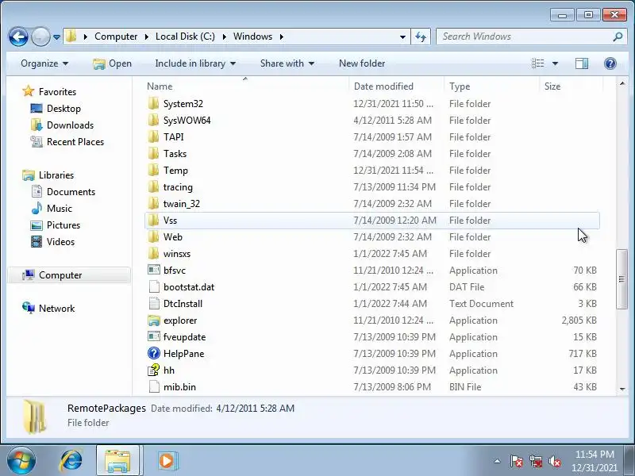Click the scroll down arrow of file list
This screenshot has width=635, height=476.
(x=622, y=389)
